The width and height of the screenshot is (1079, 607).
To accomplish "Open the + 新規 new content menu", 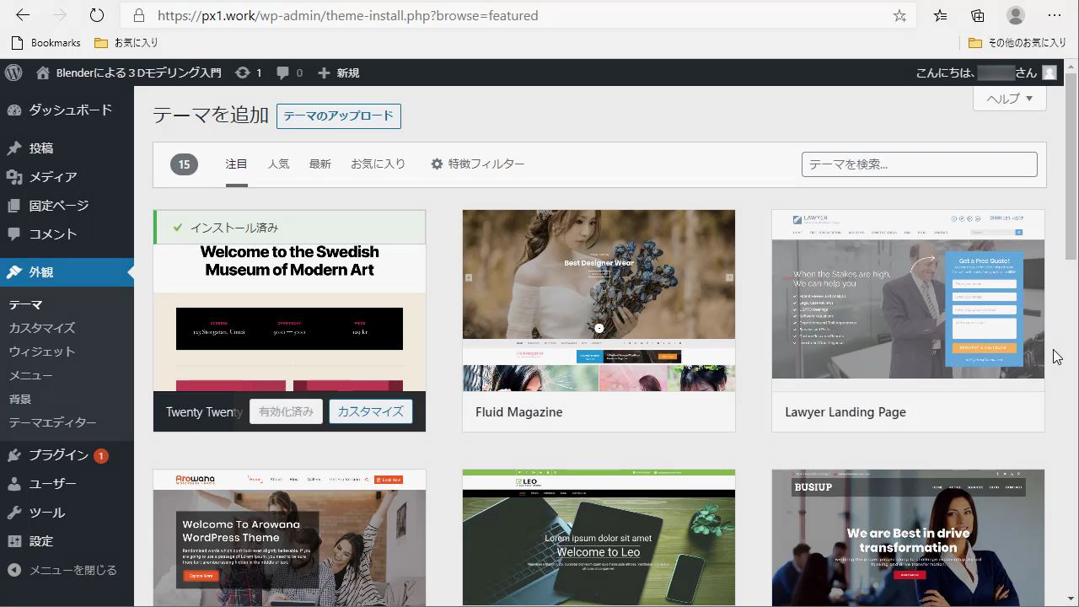I will click(339, 73).
